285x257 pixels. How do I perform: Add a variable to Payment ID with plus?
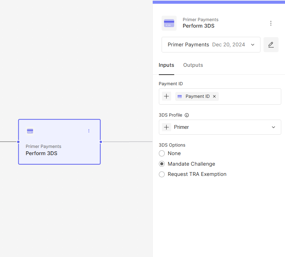(166, 96)
